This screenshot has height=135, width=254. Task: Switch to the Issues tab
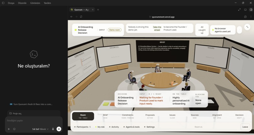(172, 116)
